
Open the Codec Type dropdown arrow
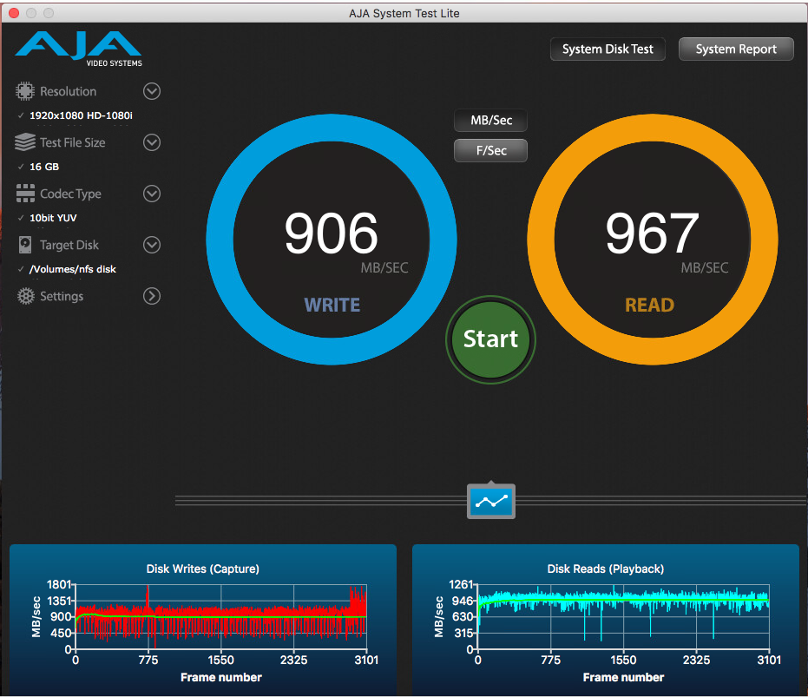(x=152, y=194)
